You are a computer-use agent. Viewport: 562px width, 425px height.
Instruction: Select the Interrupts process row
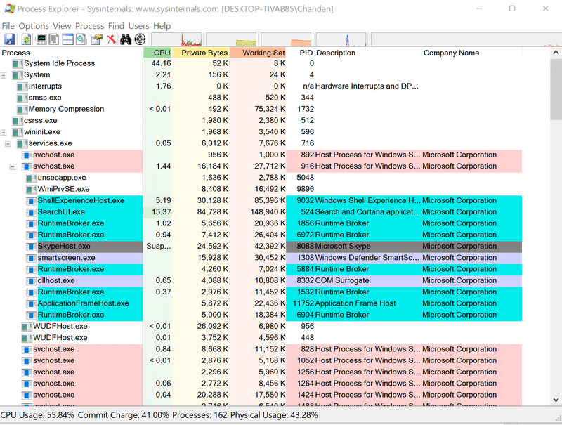261,86
